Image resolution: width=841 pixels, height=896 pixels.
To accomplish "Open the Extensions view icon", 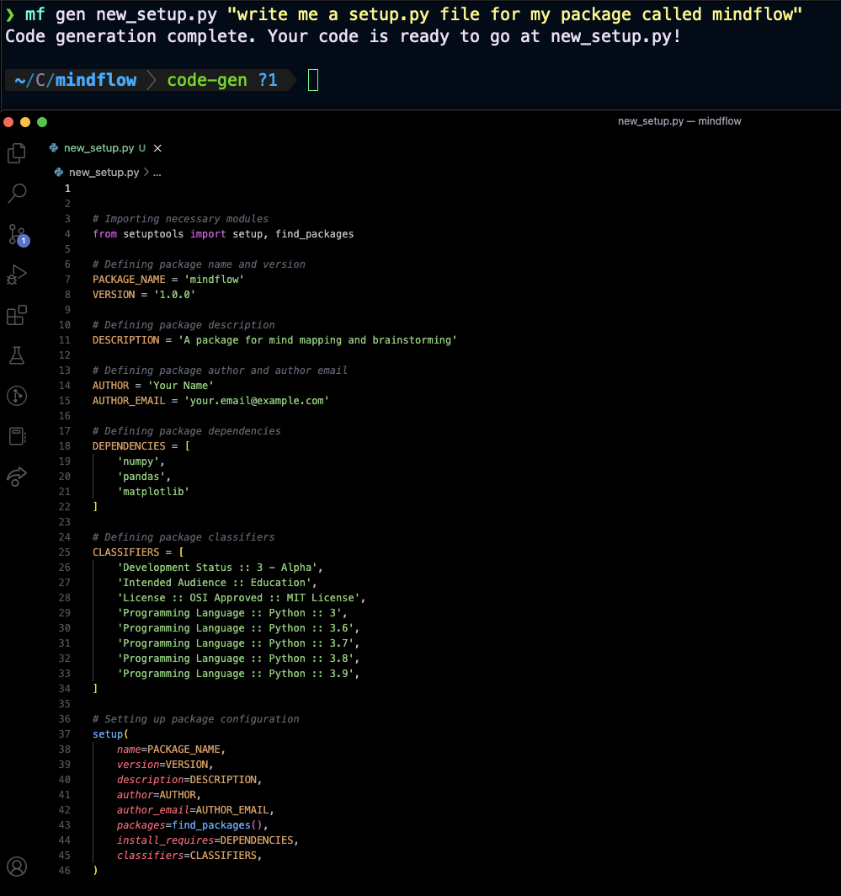I will tap(17, 315).
